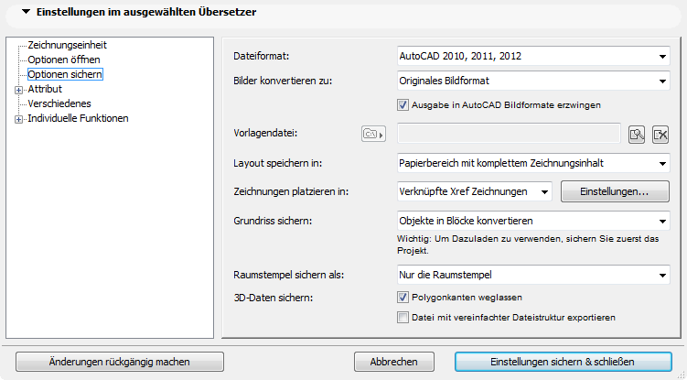This screenshot has height=380, width=687.
Task: Open the Grundriss sichern dropdown
Action: tap(533, 221)
